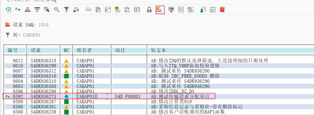
Task: Click the blue diamond RC icon for 8592
Action: coord(67,97)
